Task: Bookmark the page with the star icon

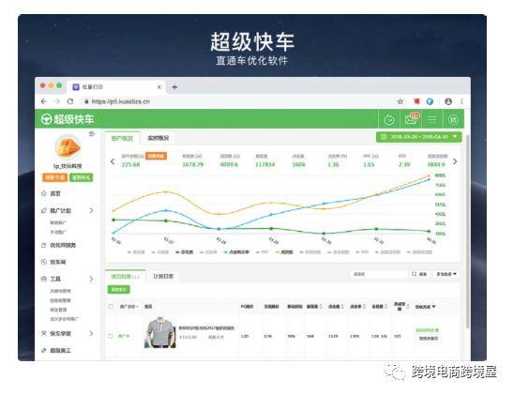Action: [x=400, y=101]
